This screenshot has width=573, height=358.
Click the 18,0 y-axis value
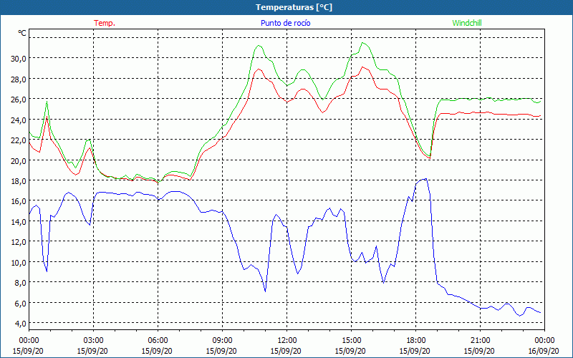pyautogui.click(x=19, y=181)
